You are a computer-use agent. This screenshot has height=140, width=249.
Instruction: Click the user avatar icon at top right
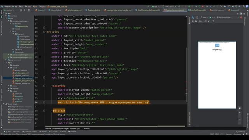point(247,7)
